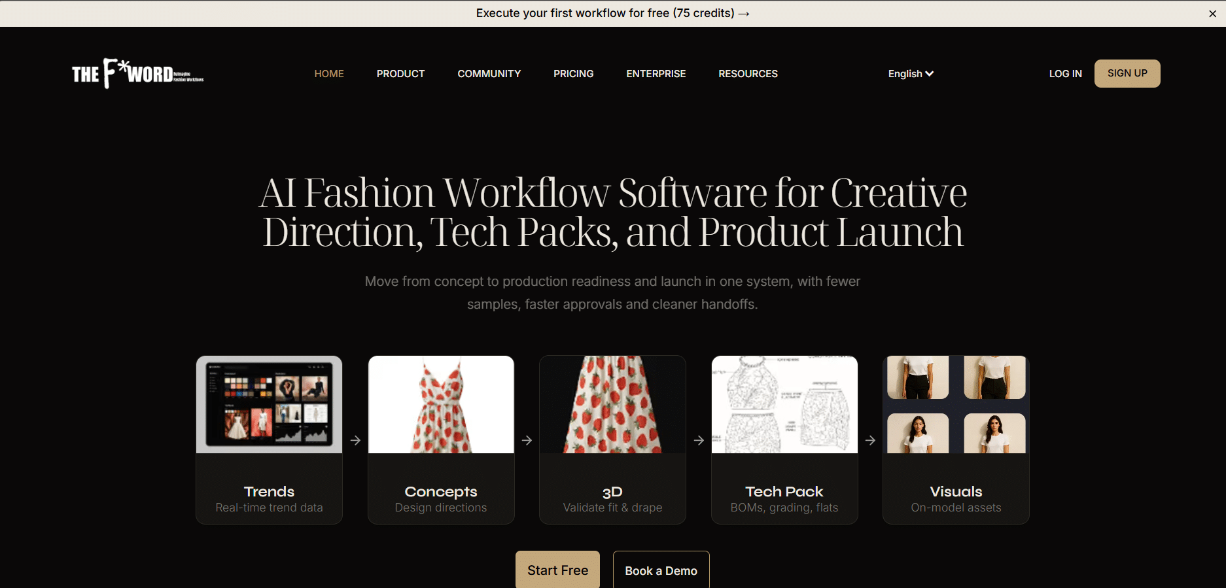Click the Start Free button
This screenshot has height=588, width=1226.
tap(557, 570)
